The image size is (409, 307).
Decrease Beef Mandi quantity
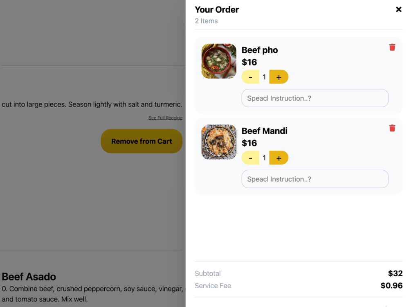pyautogui.click(x=250, y=158)
